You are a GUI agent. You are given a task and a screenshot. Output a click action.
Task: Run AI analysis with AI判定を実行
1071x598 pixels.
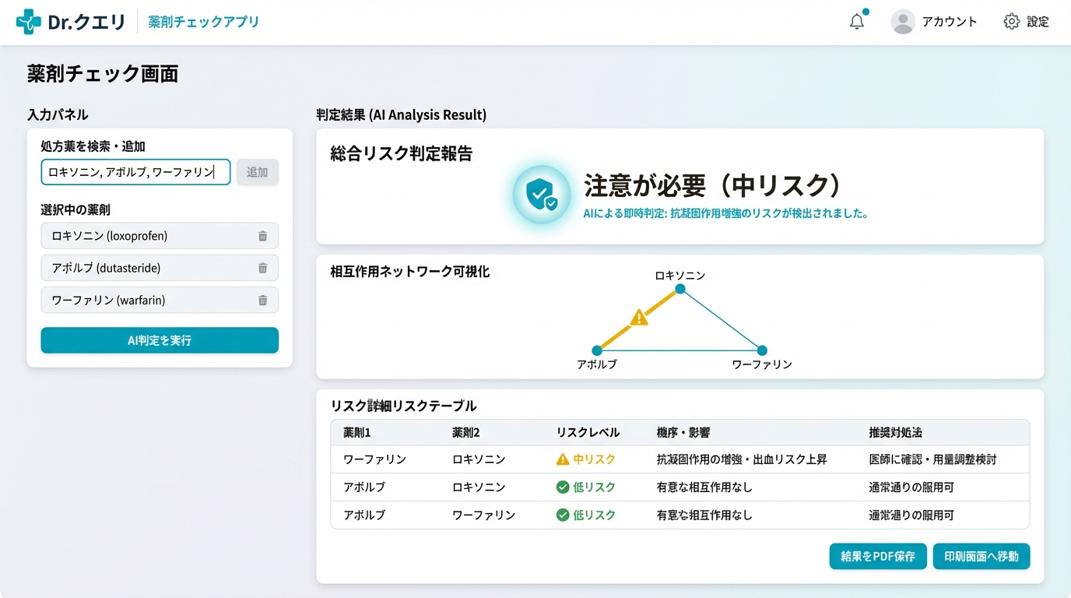pyautogui.click(x=159, y=340)
